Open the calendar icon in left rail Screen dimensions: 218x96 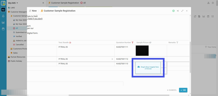(3, 29)
